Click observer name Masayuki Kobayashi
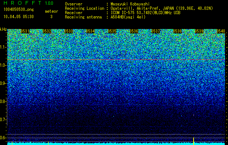Image resolution: width=228 pixels, height=145 pixels. [130, 4]
